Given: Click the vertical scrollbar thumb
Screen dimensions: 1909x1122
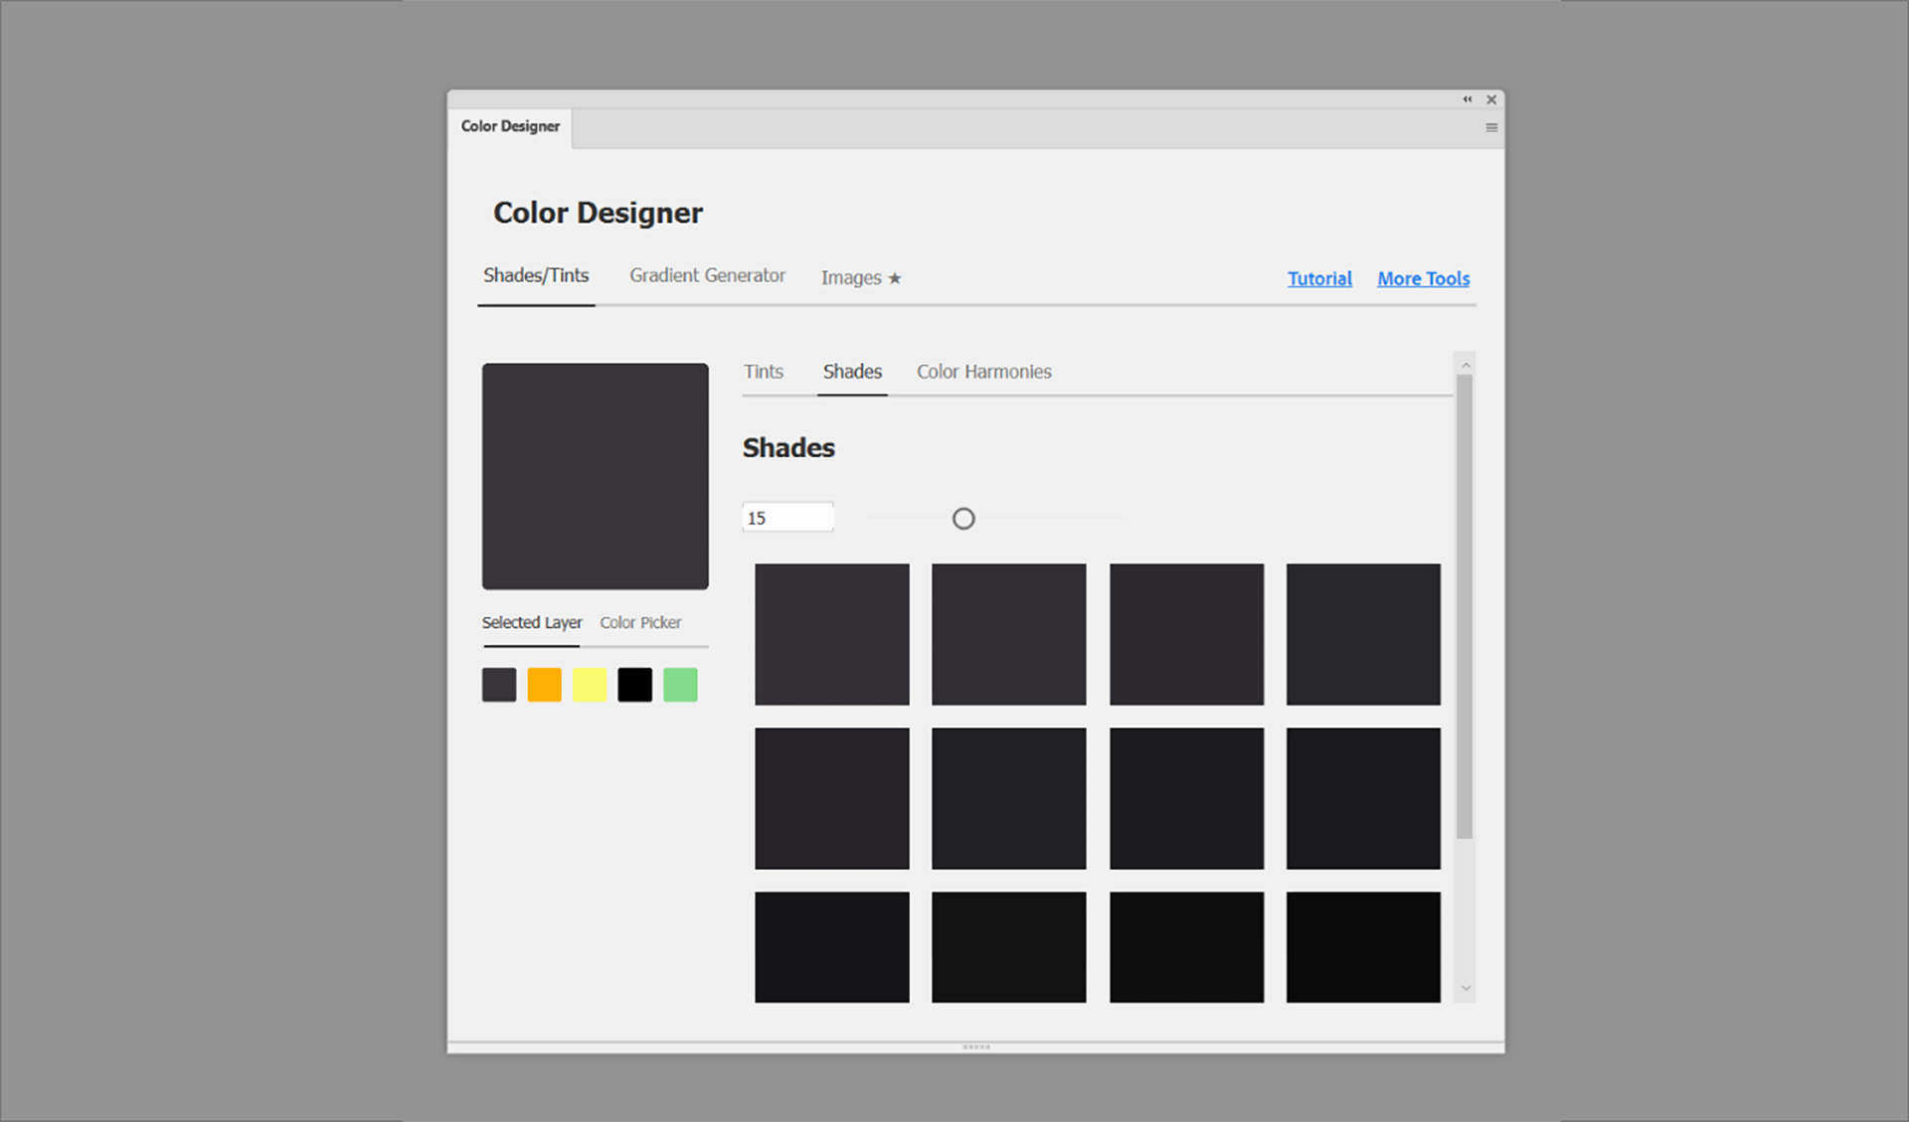Looking at the screenshot, I should point(1465,606).
